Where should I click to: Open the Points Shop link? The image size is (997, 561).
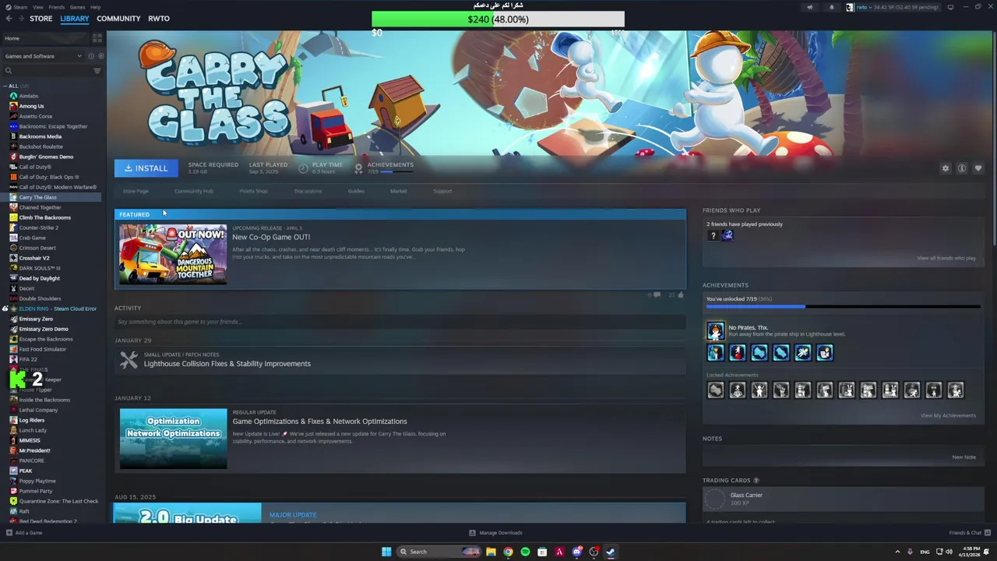[253, 191]
